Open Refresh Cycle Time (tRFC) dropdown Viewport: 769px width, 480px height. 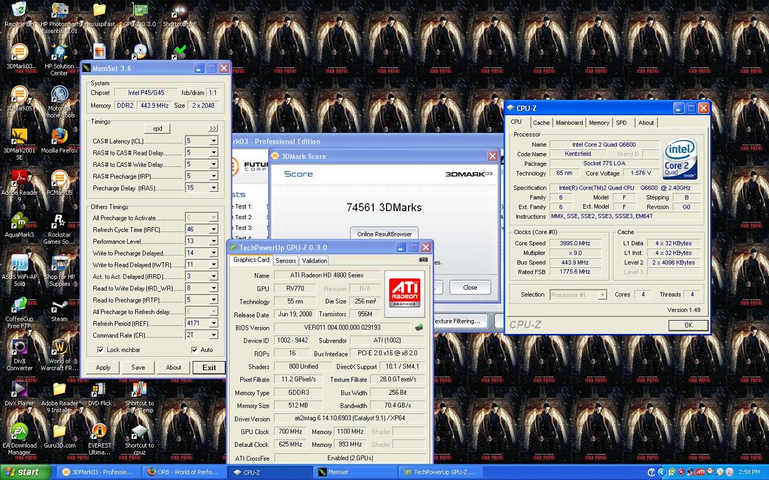click(x=214, y=230)
